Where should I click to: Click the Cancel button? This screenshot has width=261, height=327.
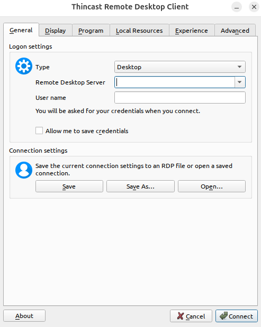(x=191, y=316)
